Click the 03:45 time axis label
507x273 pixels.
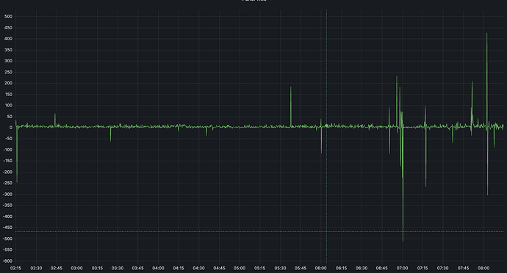[x=137, y=268]
